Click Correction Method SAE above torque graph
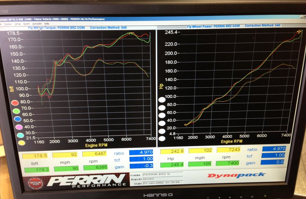 click(109, 28)
